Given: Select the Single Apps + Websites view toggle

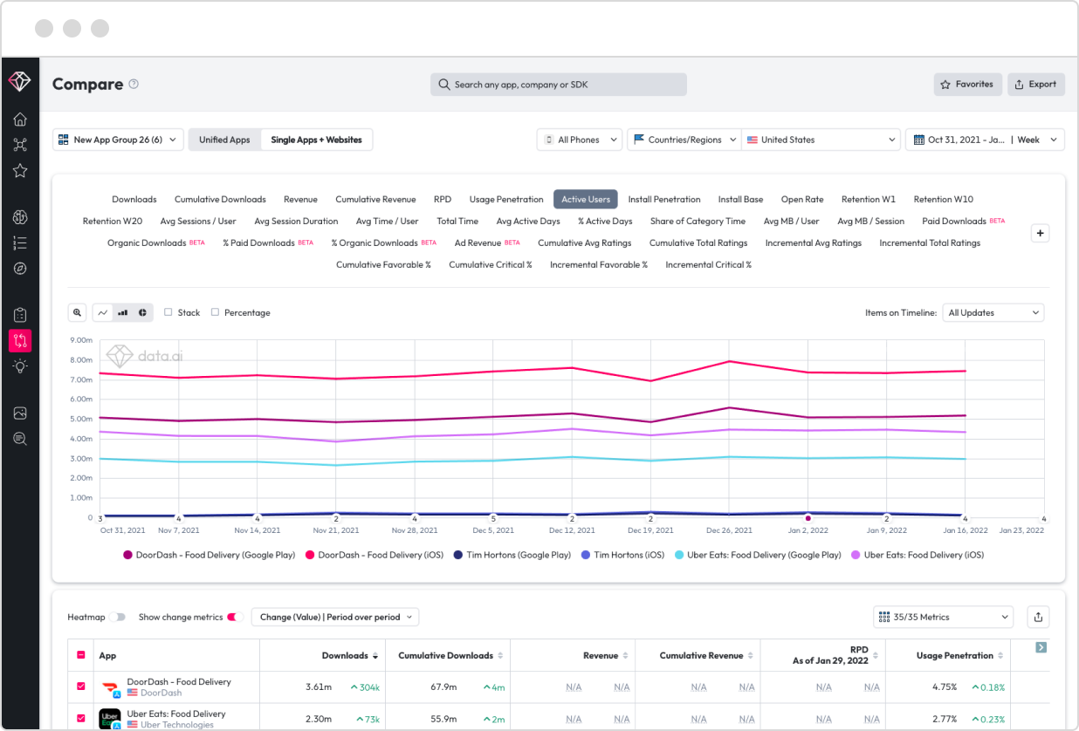Looking at the screenshot, I should coord(316,140).
